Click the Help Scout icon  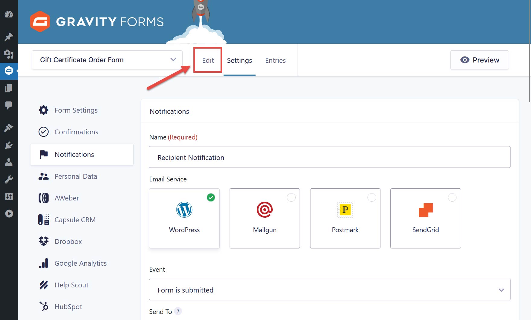pyautogui.click(x=43, y=285)
